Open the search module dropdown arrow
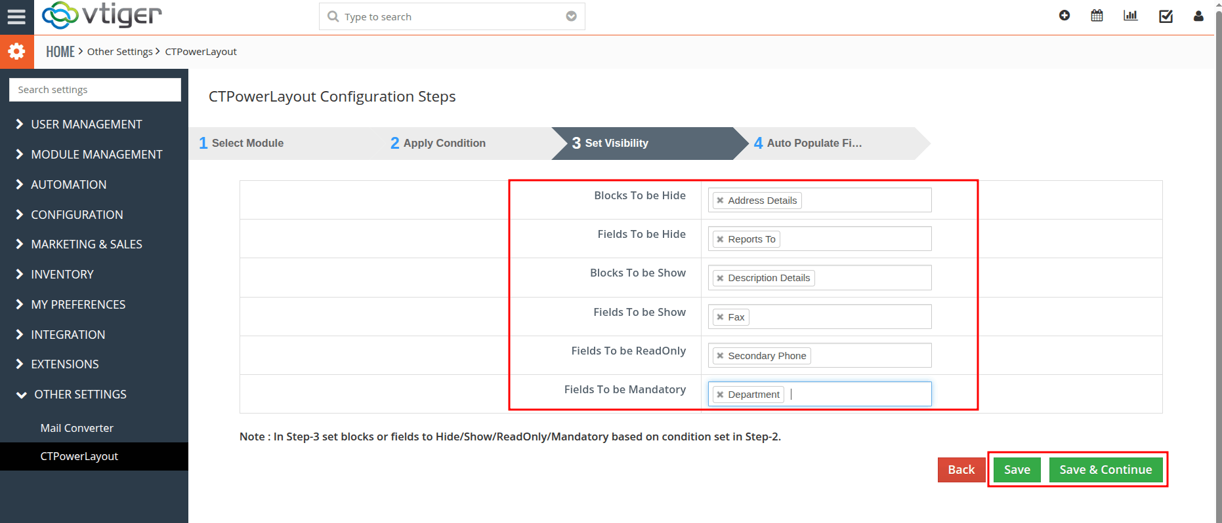The image size is (1222, 523). tap(572, 16)
